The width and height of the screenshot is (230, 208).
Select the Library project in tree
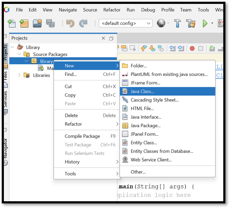click(33, 47)
